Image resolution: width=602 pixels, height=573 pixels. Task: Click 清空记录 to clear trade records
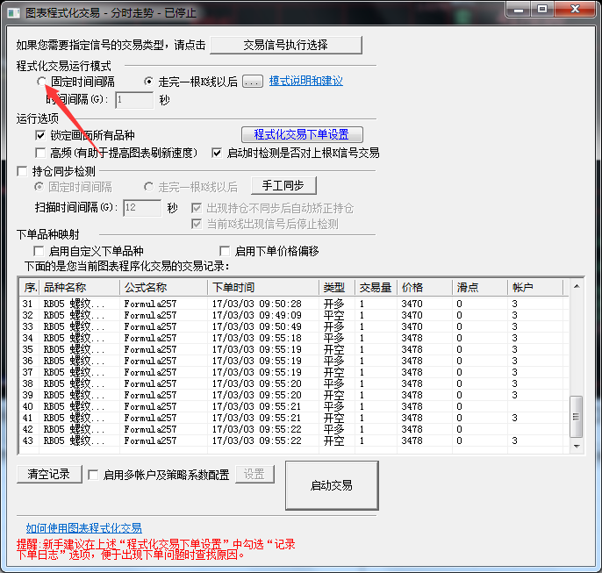click(x=49, y=475)
